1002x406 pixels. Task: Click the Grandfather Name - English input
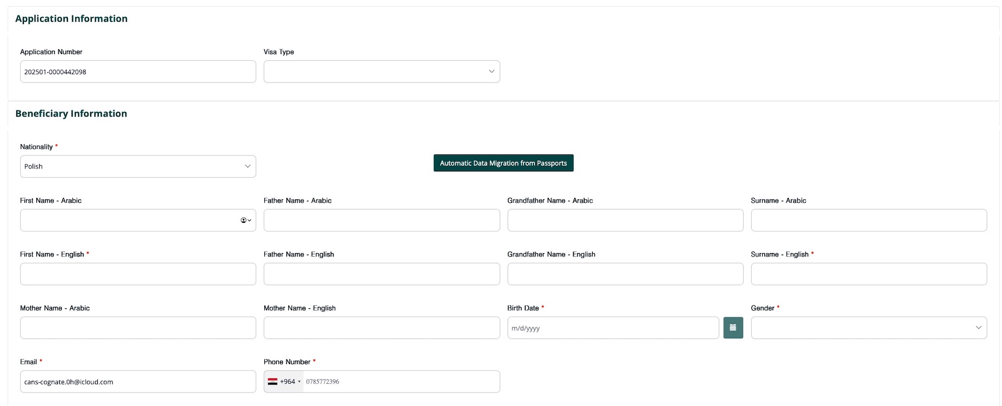coord(625,274)
